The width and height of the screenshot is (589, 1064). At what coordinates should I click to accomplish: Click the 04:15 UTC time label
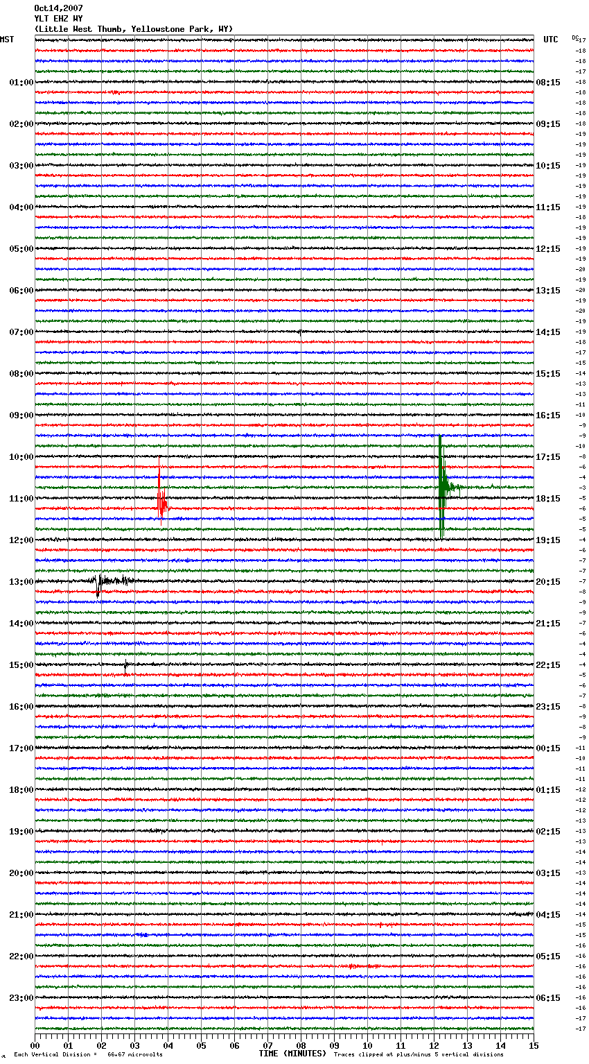(548, 915)
